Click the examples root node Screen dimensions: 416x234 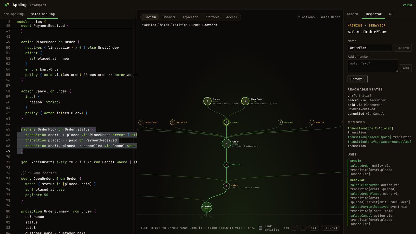tap(207, 207)
